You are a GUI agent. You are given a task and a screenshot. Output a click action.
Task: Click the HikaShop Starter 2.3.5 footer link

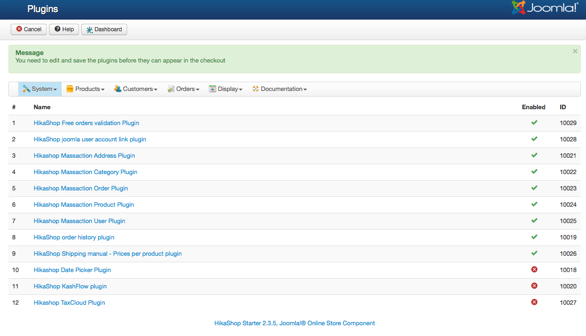294,323
